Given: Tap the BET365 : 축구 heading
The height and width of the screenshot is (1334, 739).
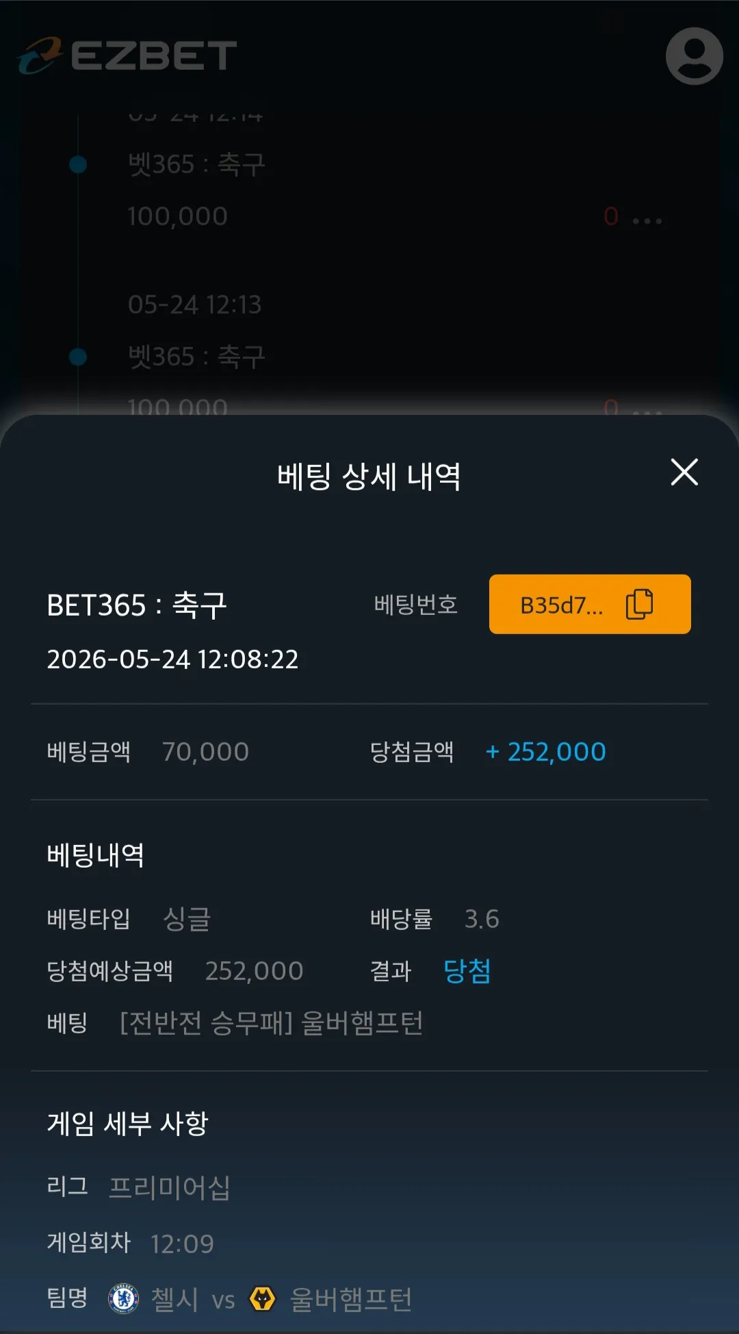Looking at the screenshot, I should [x=137, y=605].
